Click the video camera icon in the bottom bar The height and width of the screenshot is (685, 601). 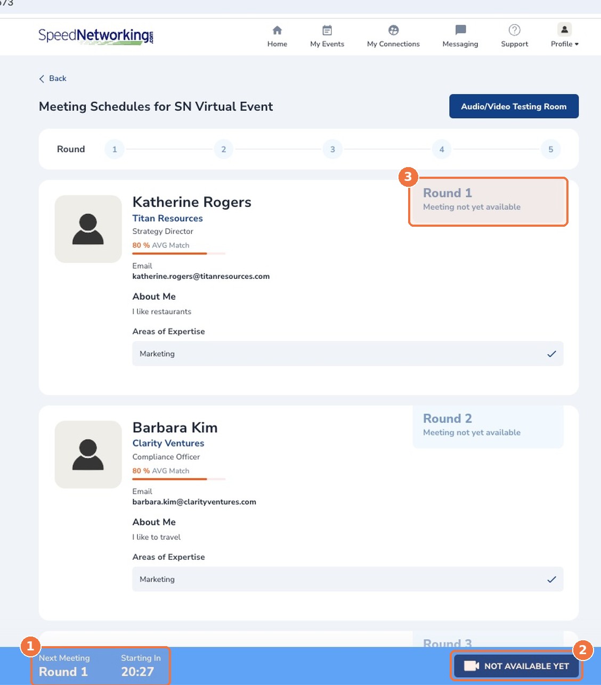pyautogui.click(x=472, y=666)
